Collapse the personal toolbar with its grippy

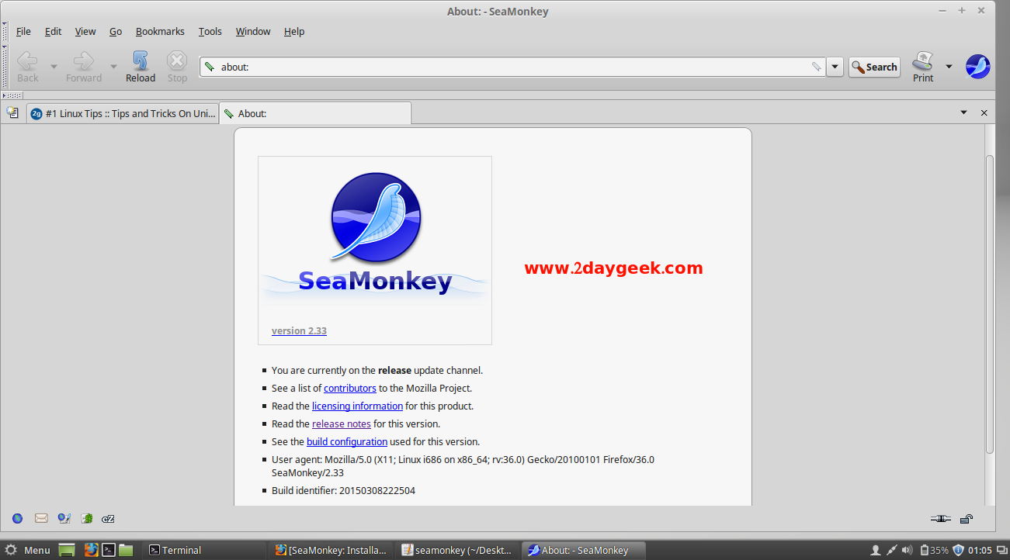coord(13,95)
